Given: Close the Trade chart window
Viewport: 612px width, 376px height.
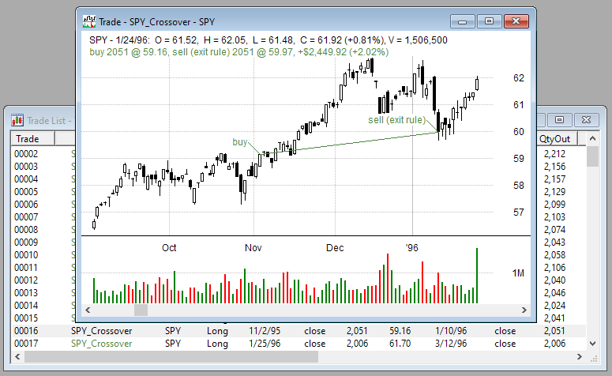Looking at the screenshot, I should [516, 20].
